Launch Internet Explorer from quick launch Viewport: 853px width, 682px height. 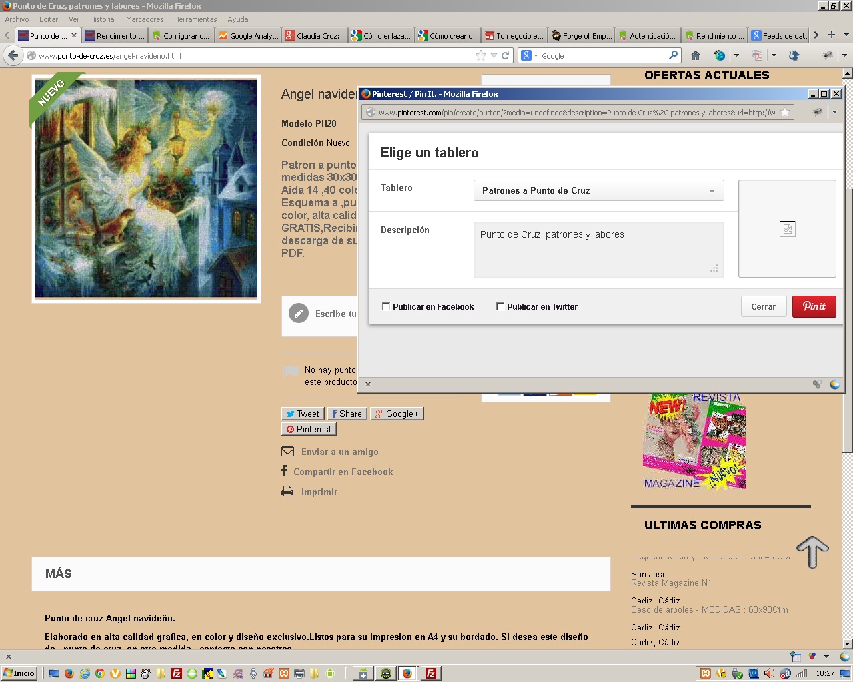(x=85, y=673)
